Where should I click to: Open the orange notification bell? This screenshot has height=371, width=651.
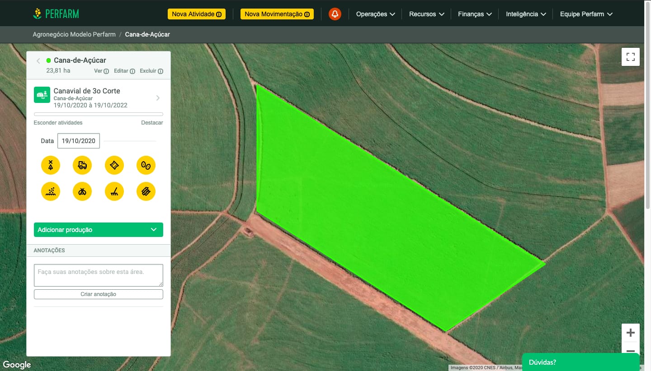[x=335, y=14]
